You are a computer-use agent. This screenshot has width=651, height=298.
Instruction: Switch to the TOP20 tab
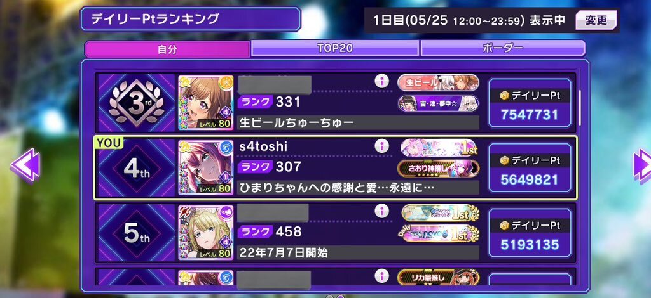point(334,48)
